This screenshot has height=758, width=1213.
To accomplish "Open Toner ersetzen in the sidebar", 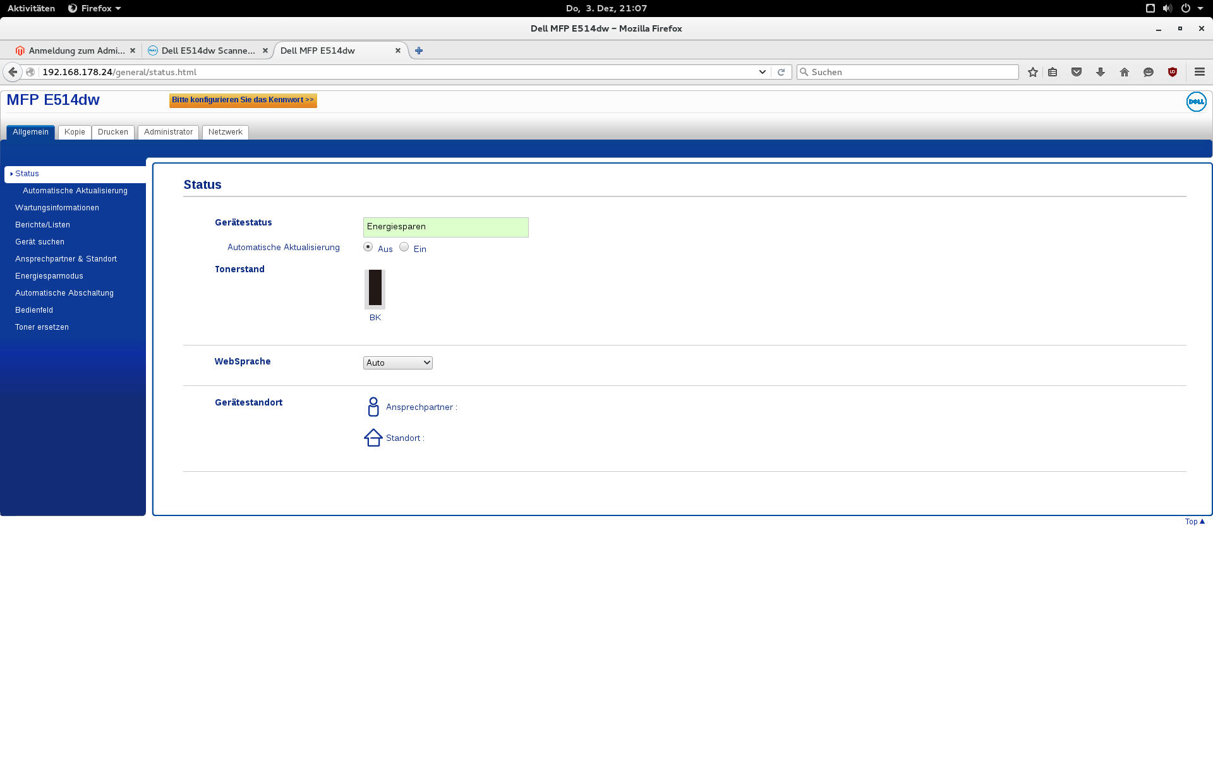I will point(42,327).
